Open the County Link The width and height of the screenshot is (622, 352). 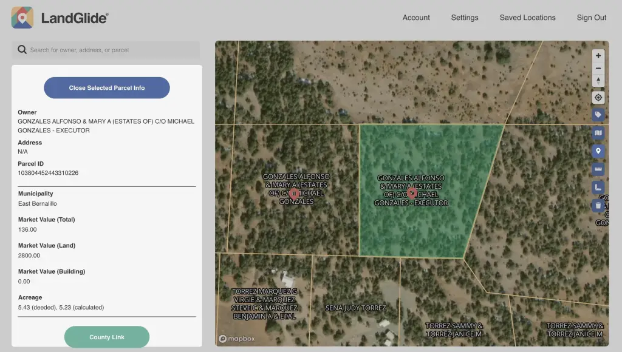click(107, 337)
